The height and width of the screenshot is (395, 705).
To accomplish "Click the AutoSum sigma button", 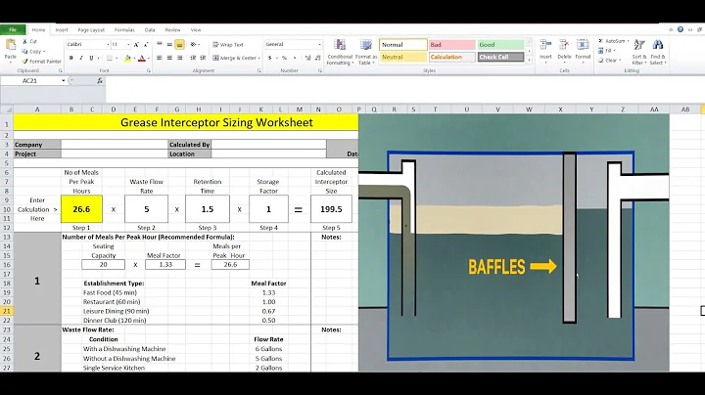I will tap(614, 41).
